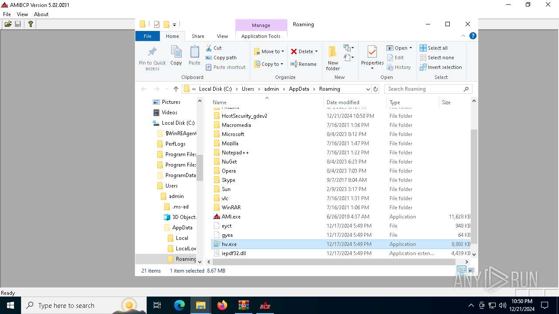Image resolution: width=559 pixels, height=314 pixels.
Task: Click the file list vertical scrollbar
Action: 474,186
